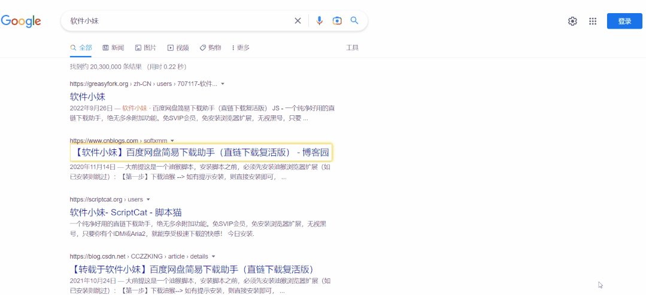Click ScriptCat snippet starting 一个纯净好用的直链下载助手
This screenshot has width=646, height=295.
tap(198, 229)
